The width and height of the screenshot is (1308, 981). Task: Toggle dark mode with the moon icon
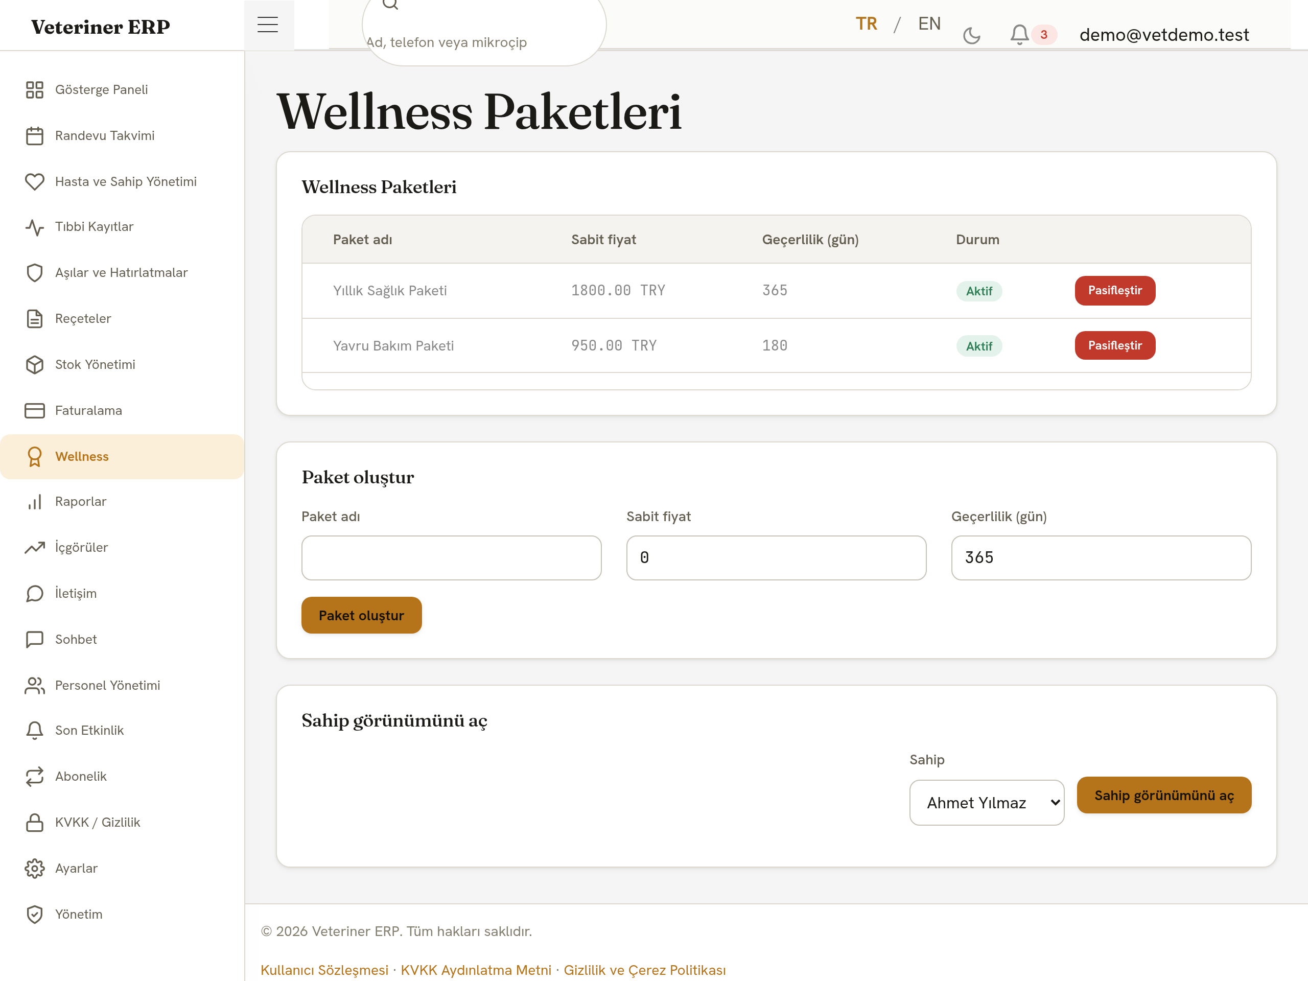coord(971,35)
